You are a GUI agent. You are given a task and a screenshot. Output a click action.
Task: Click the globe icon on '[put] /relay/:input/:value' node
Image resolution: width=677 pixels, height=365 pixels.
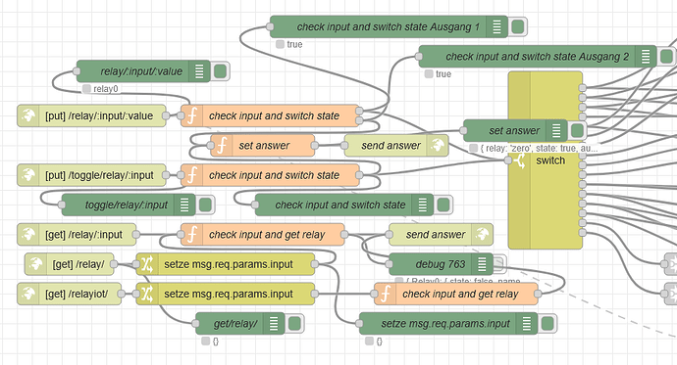click(x=28, y=115)
